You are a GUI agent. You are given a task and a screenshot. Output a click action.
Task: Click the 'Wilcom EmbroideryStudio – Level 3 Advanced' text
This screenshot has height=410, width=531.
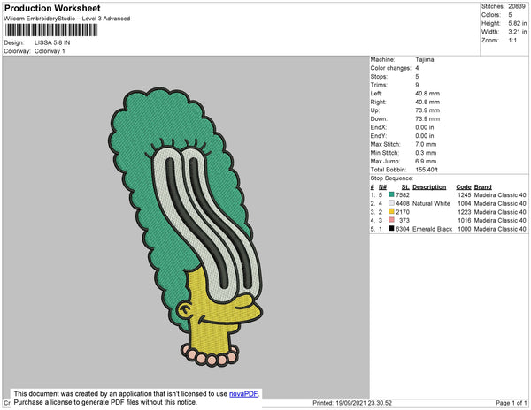67,19
